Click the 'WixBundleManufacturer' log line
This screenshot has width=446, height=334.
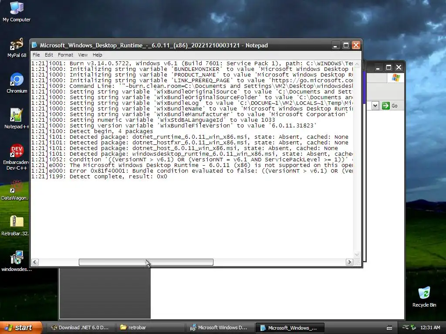pyautogui.click(x=190, y=114)
